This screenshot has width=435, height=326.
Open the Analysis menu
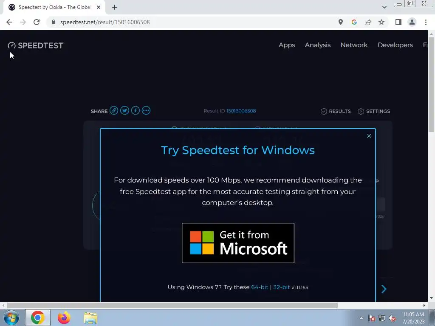pyautogui.click(x=318, y=45)
